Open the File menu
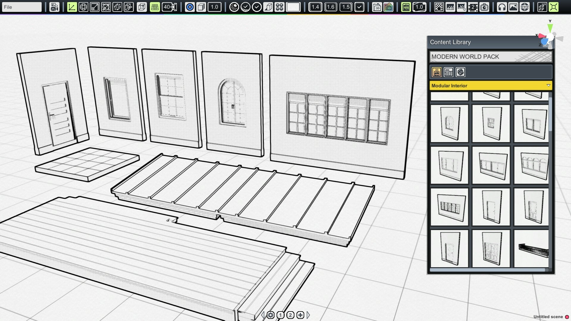Viewport: 571px width, 321px height. [21, 7]
